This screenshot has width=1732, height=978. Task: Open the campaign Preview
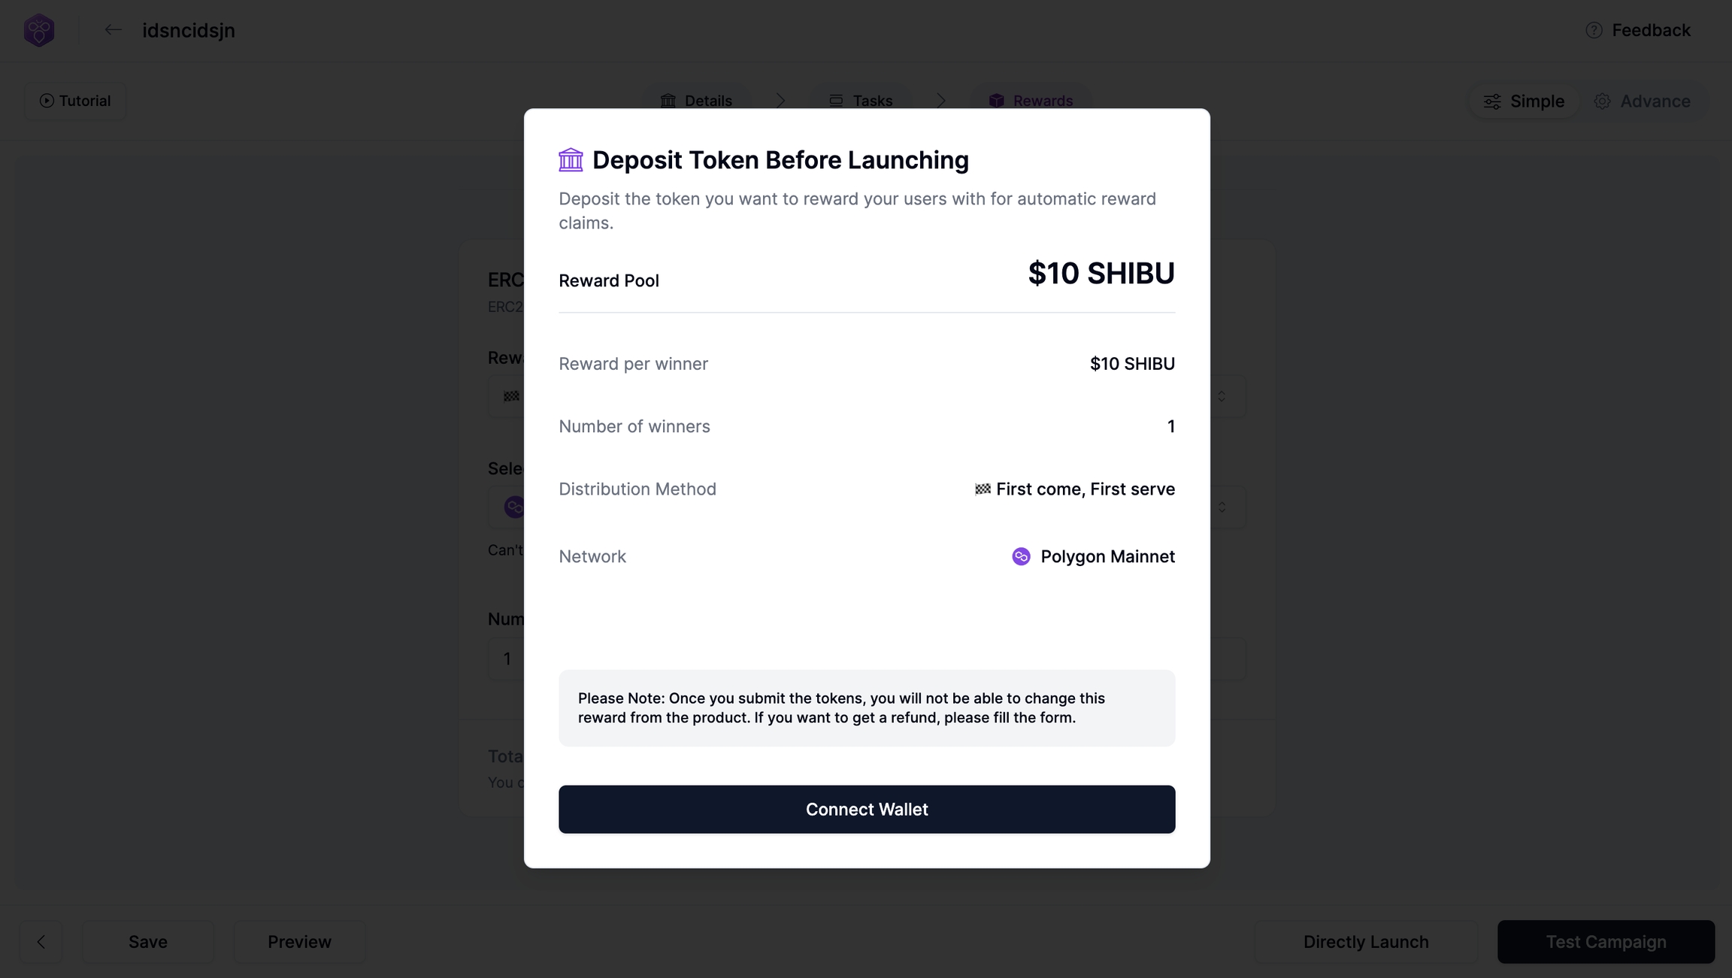(299, 942)
